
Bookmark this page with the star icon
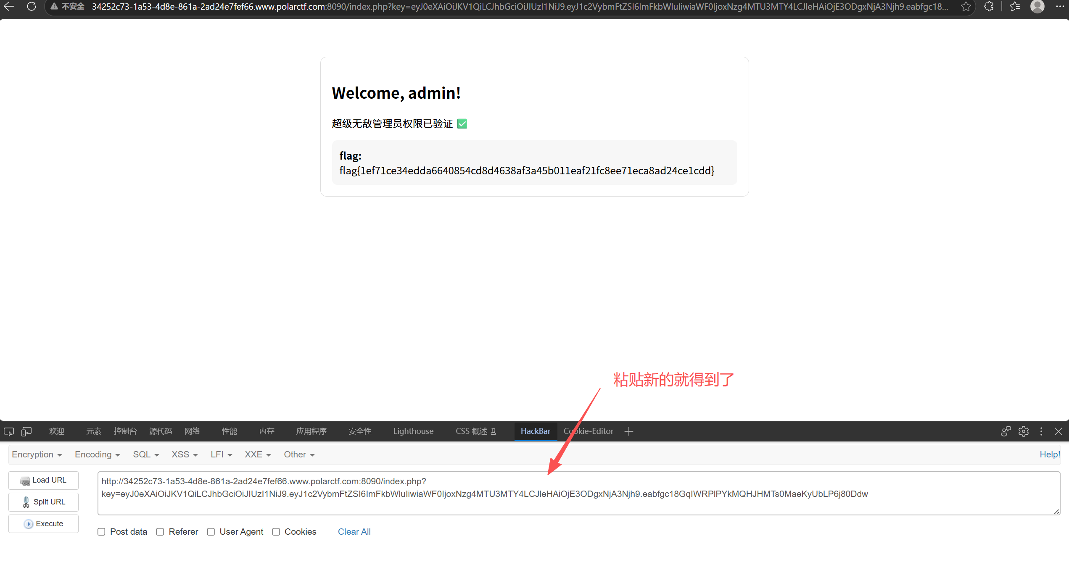pos(966,6)
